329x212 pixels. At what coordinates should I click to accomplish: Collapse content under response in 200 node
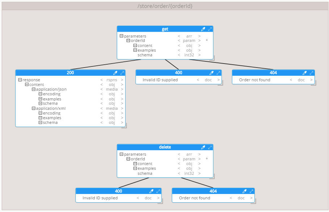pos(27,85)
